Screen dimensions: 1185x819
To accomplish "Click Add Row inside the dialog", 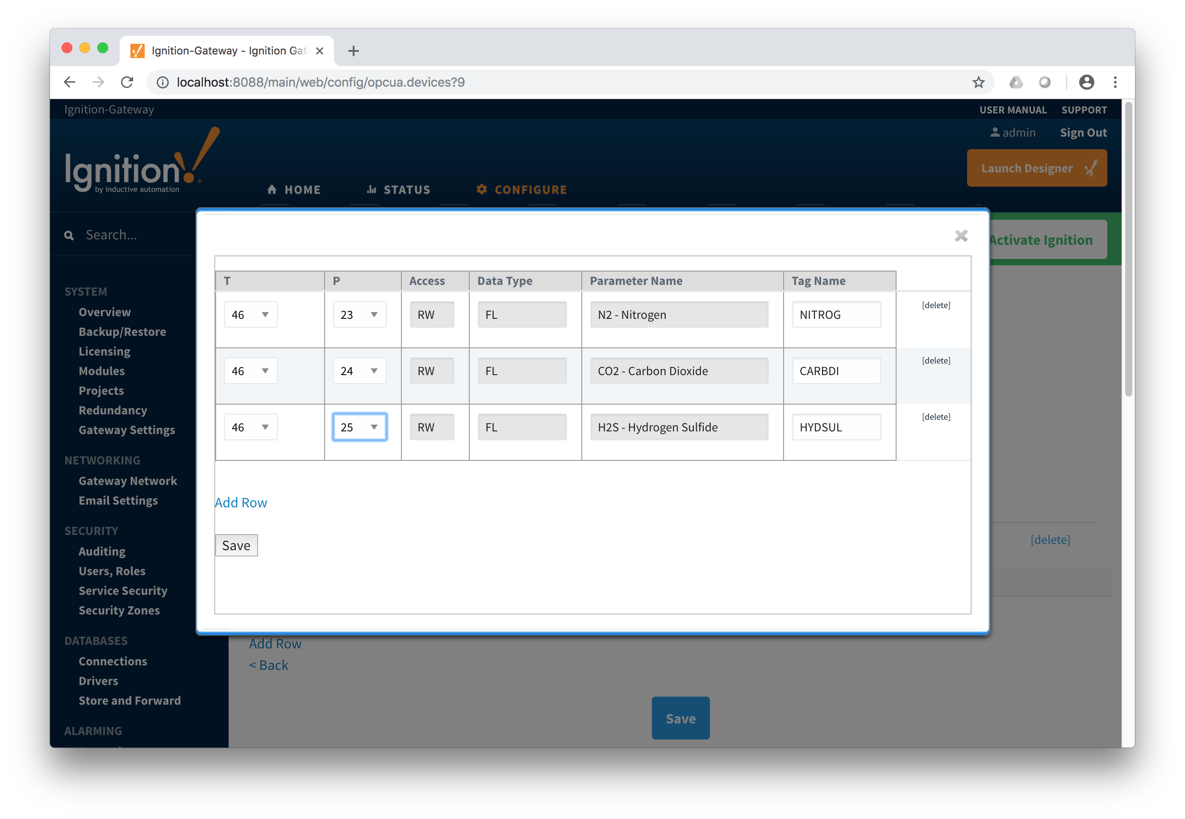I will coord(241,502).
